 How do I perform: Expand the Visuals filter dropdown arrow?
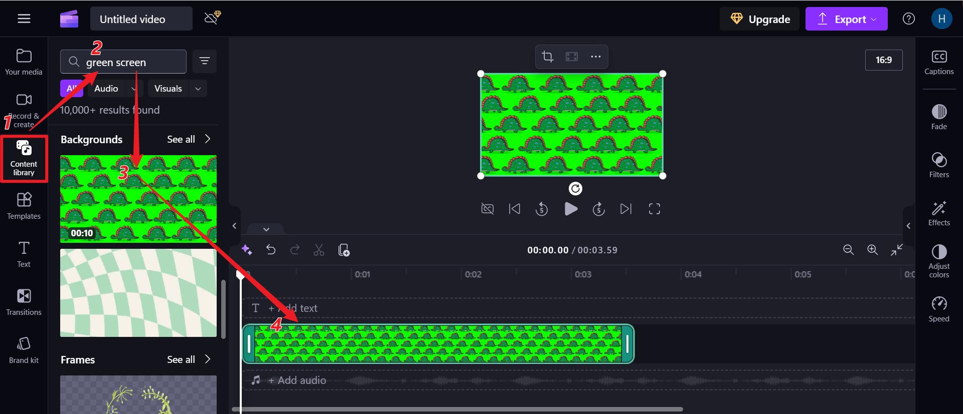point(198,89)
